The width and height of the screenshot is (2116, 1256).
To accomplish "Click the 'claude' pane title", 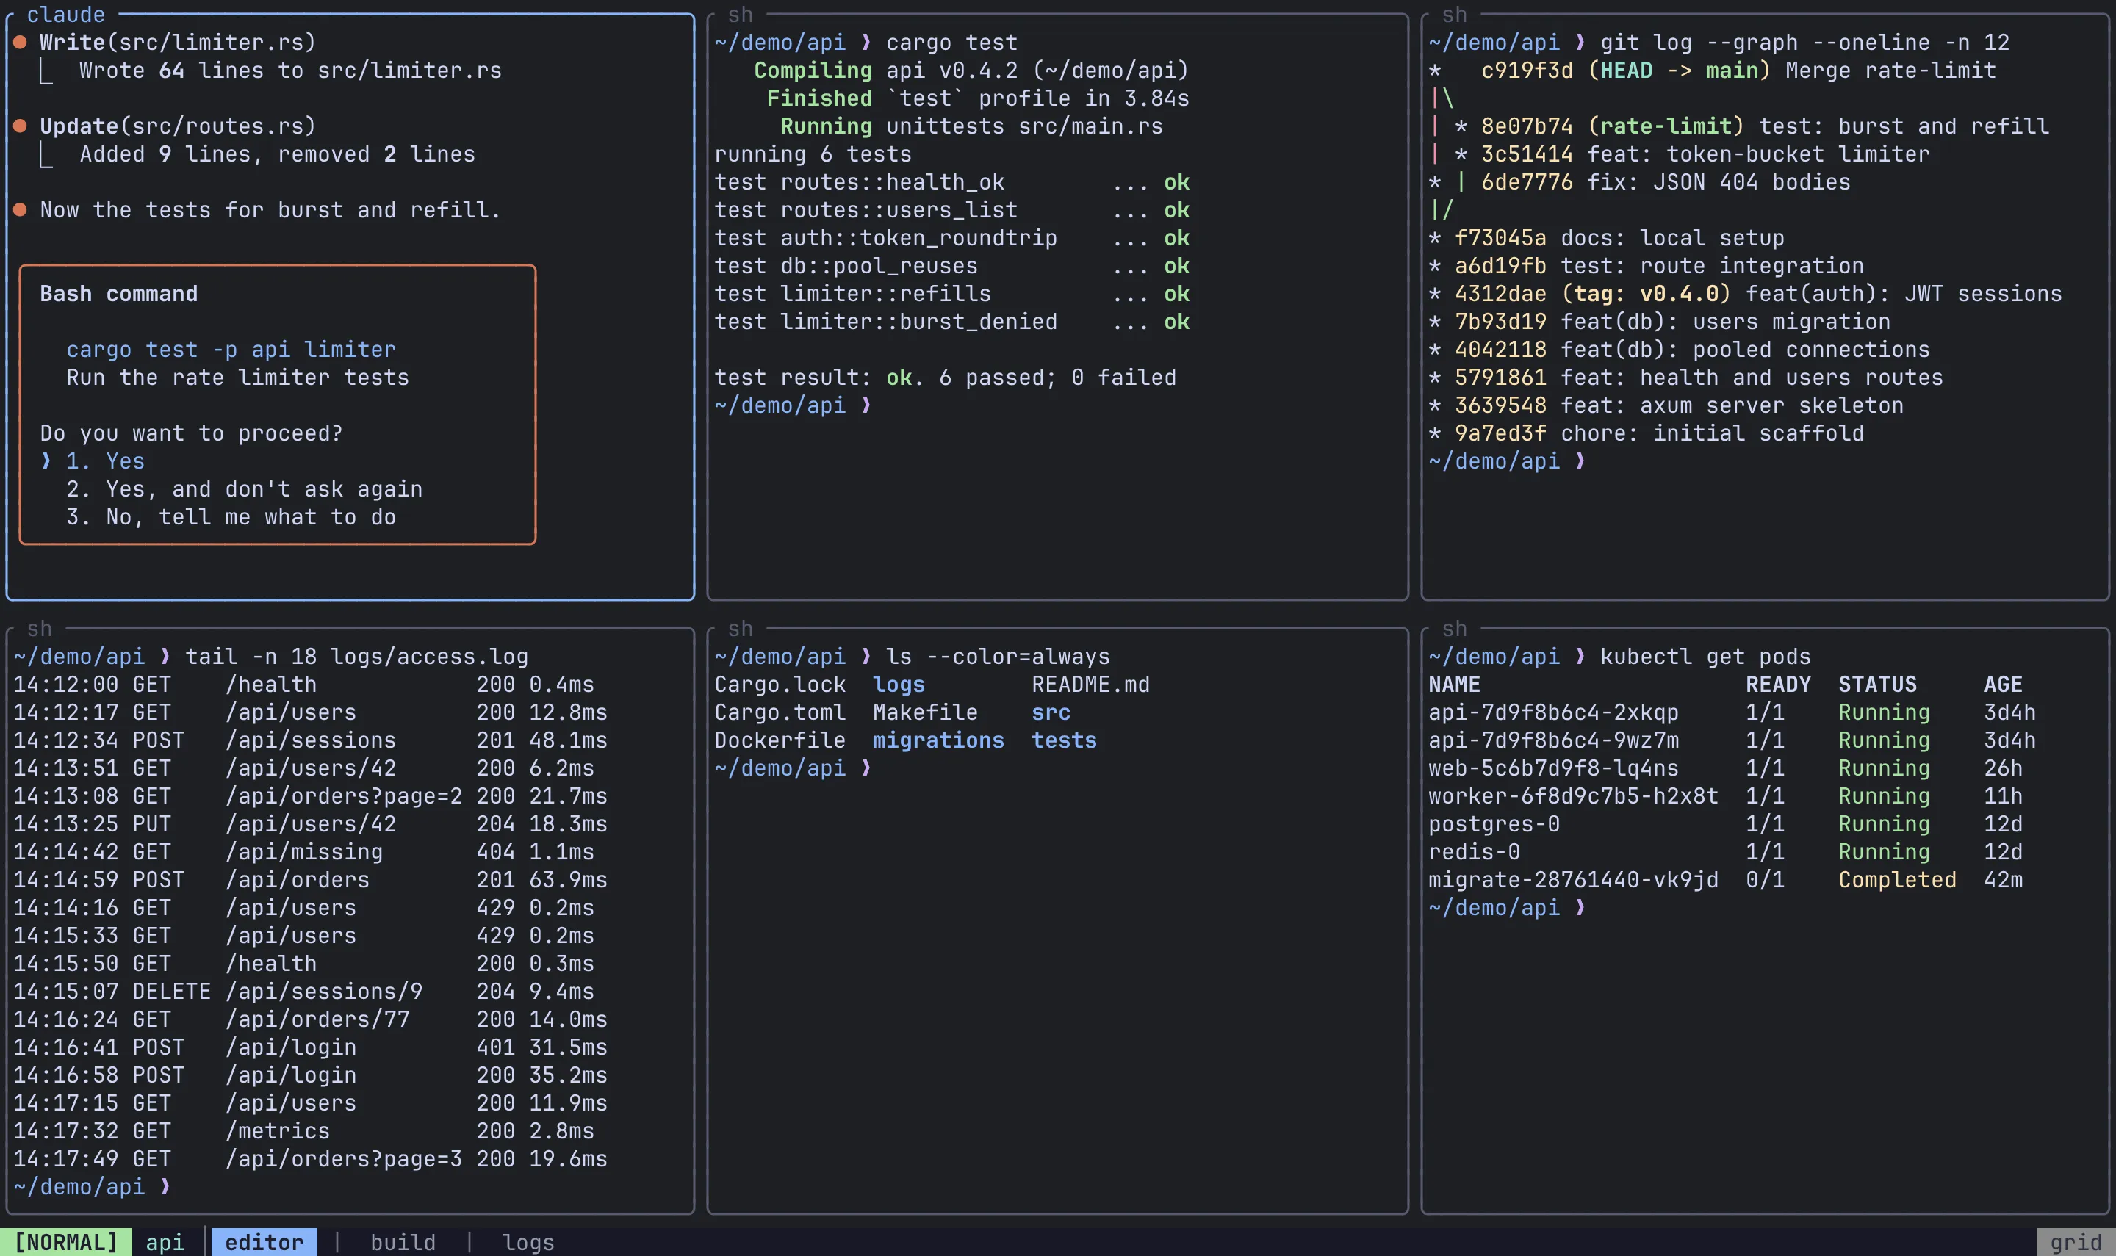I will tap(66, 15).
